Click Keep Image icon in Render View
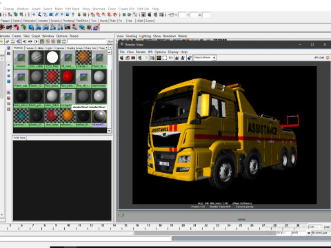Image resolution: width=331 pixels, height=248 pixels. [177, 58]
